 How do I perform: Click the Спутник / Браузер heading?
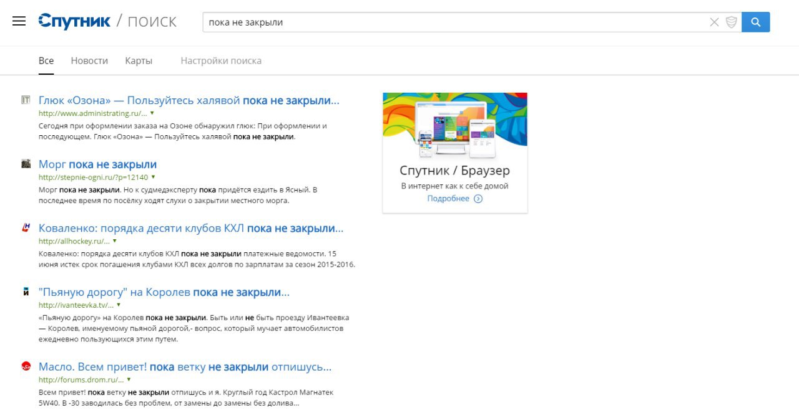[x=454, y=171]
